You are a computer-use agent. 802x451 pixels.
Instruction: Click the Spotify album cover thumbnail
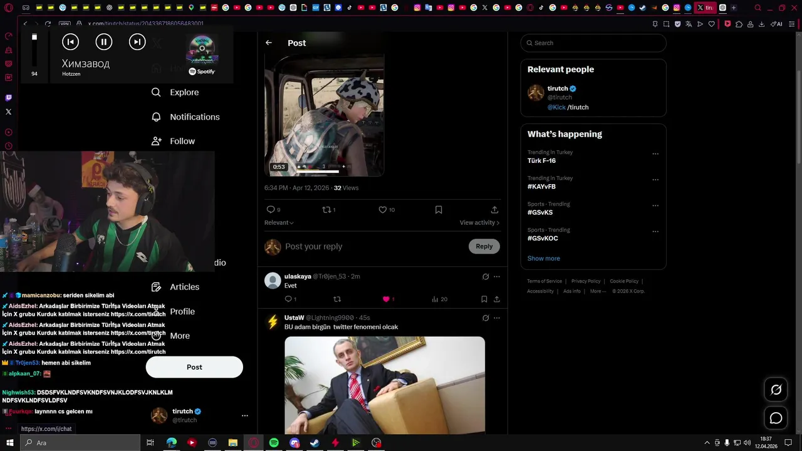(202, 51)
